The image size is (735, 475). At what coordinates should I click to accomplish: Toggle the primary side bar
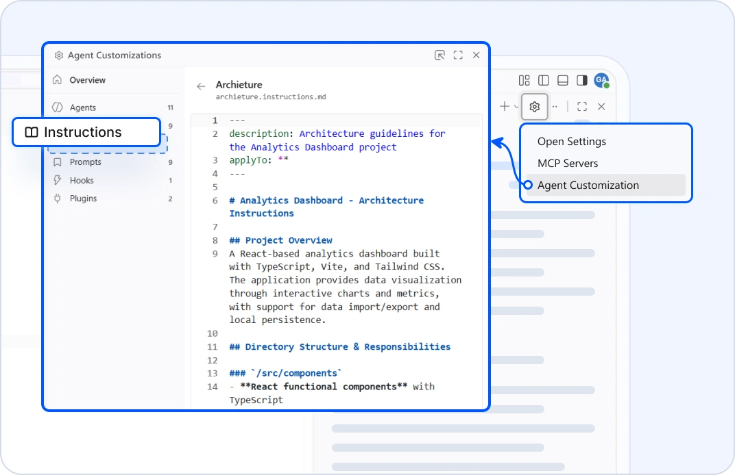543,81
